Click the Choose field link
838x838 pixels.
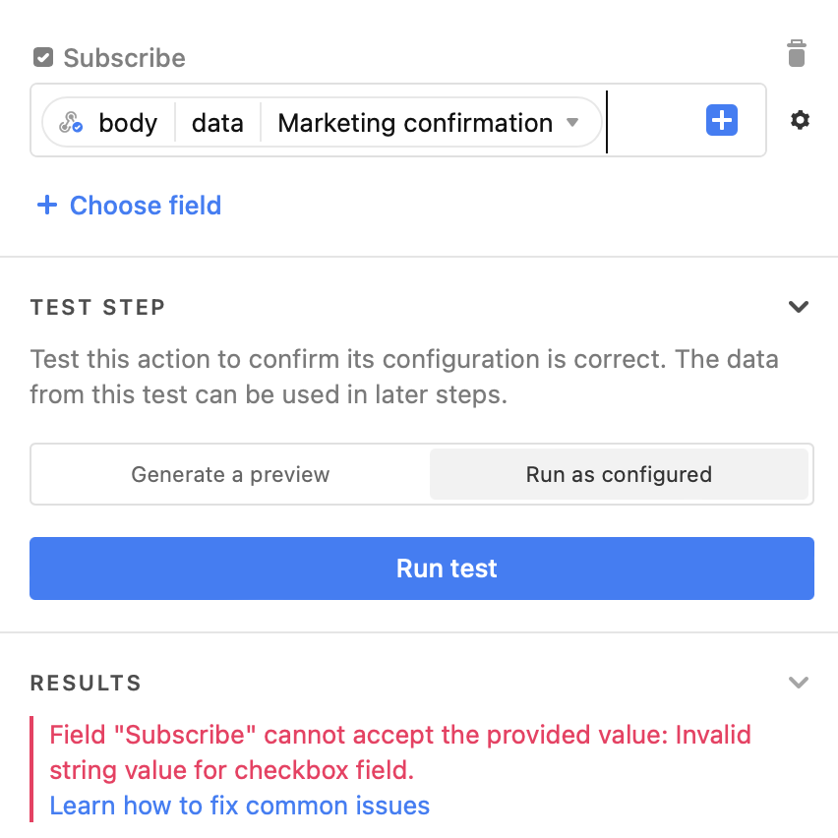[146, 206]
